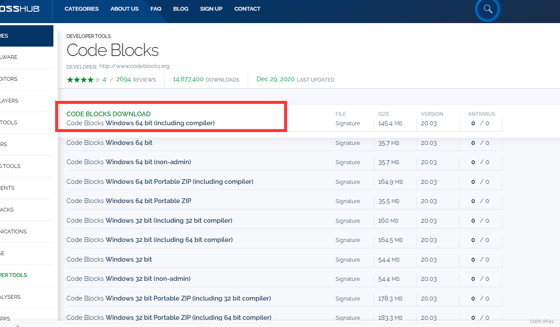The width and height of the screenshot is (560, 327).
Task: Download 32 bit Portable ZIP (including 32 bit compiler)
Action: [x=169, y=298]
